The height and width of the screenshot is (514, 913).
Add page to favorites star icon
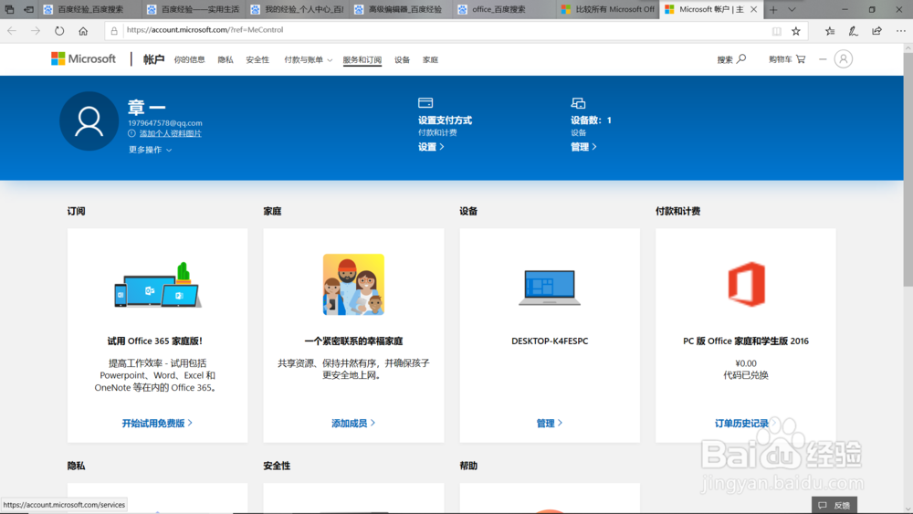point(796,31)
